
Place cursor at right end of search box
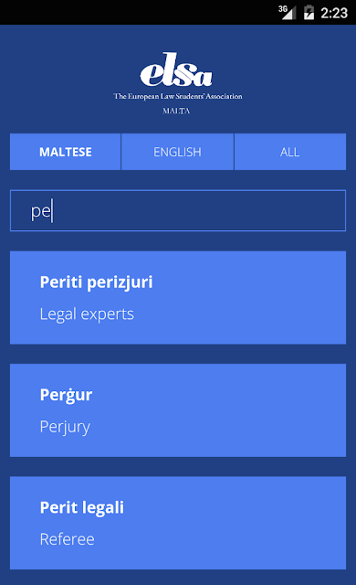pos(335,211)
